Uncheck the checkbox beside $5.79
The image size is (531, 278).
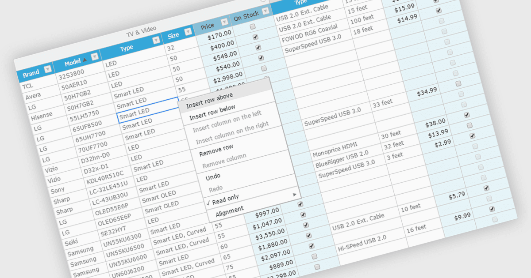click(x=486, y=188)
